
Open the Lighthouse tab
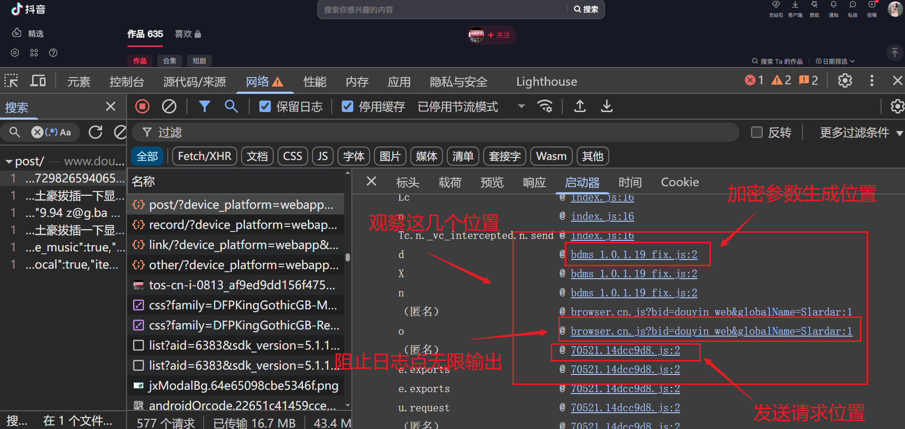tap(546, 82)
